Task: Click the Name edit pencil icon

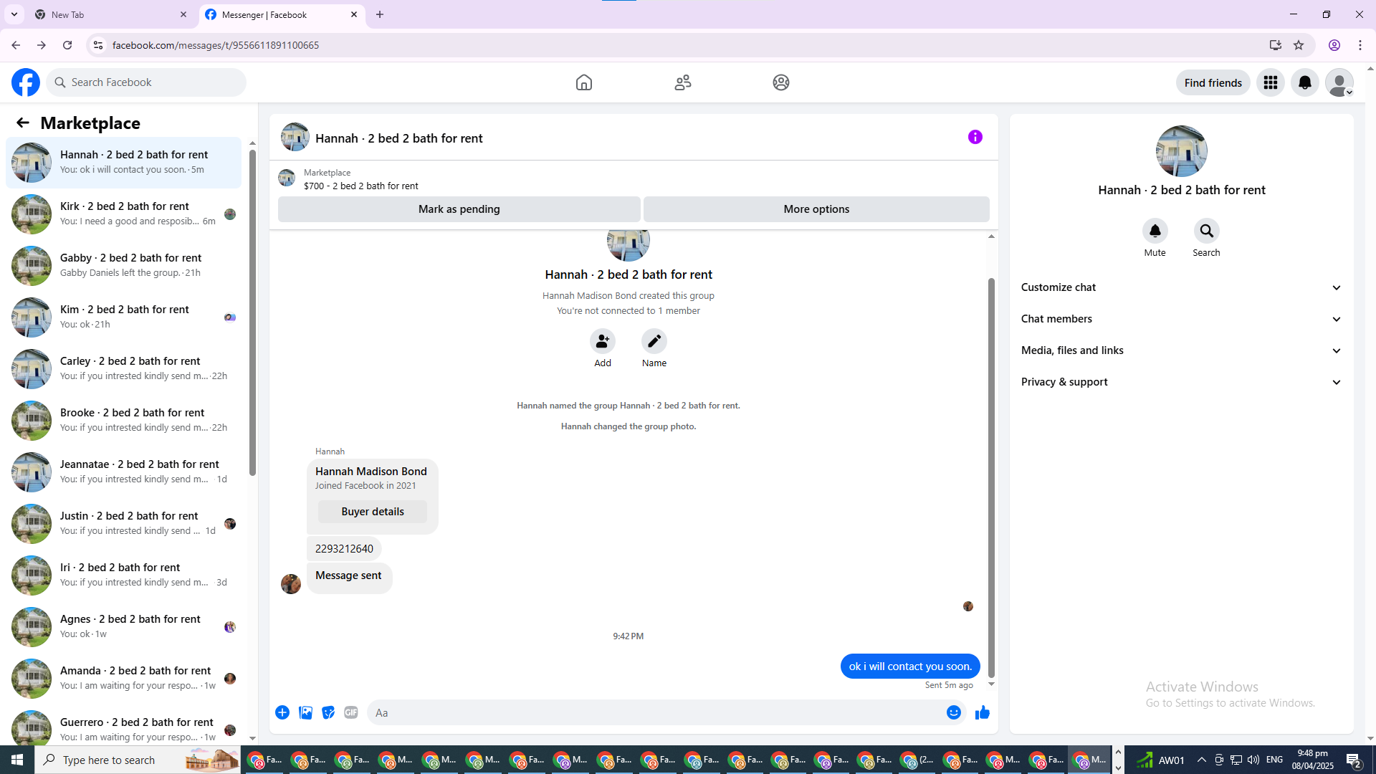Action: [654, 342]
